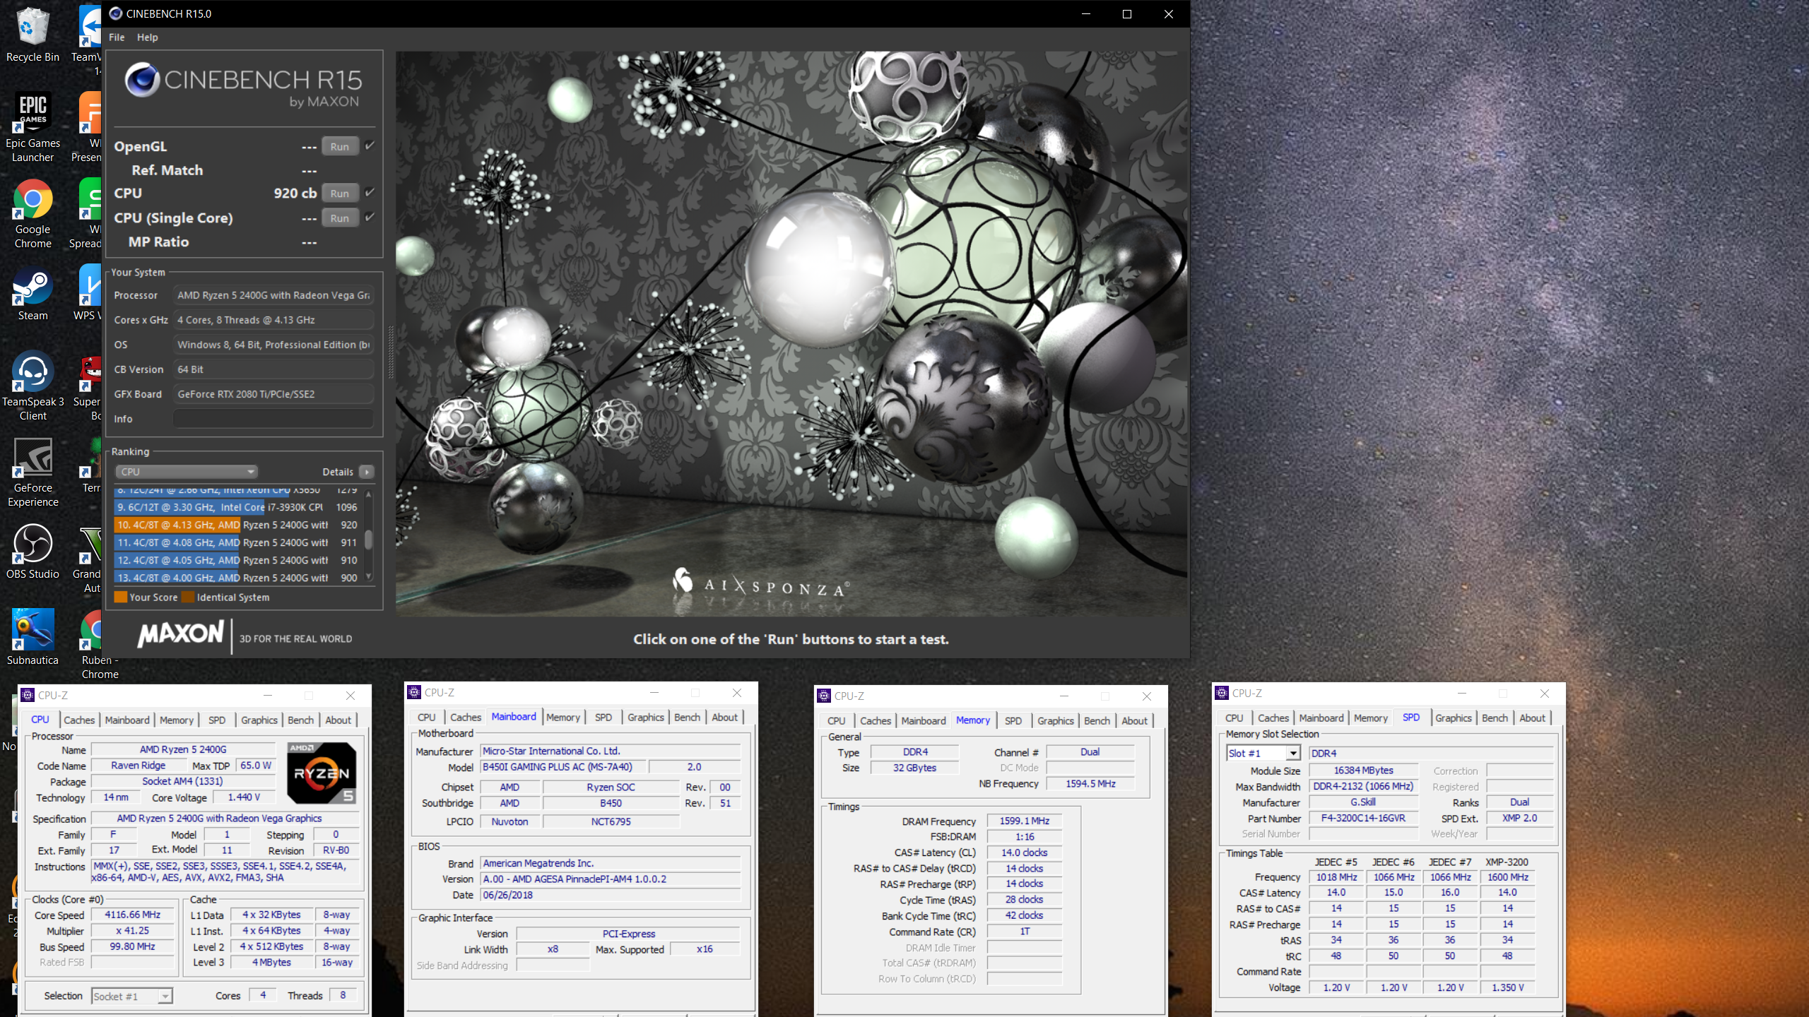Open About tab in SPD CPU-Z window
This screenshot has width=1809, height=1017.
tap(1532, 718)
